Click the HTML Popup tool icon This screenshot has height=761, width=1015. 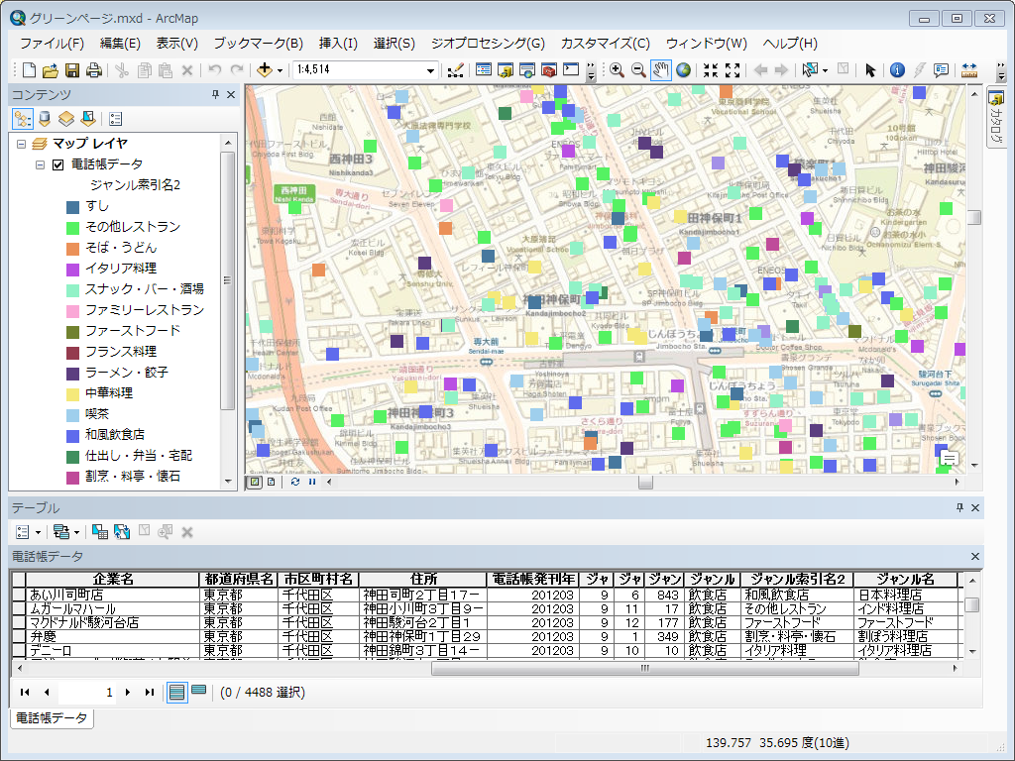942,70
